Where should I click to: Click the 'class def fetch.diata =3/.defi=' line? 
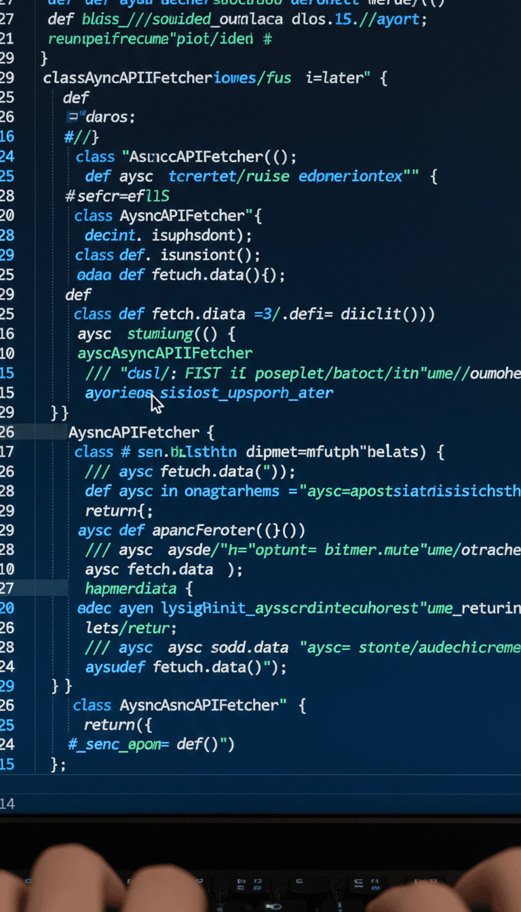pyautogui.click(x=254, y=314)
